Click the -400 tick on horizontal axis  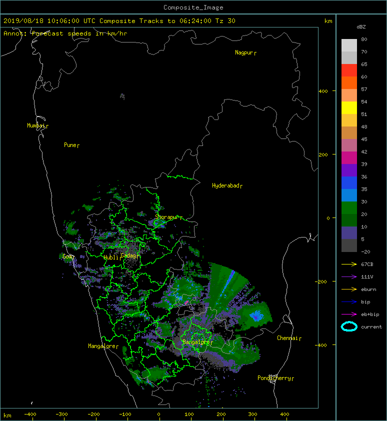pos(30,414)
